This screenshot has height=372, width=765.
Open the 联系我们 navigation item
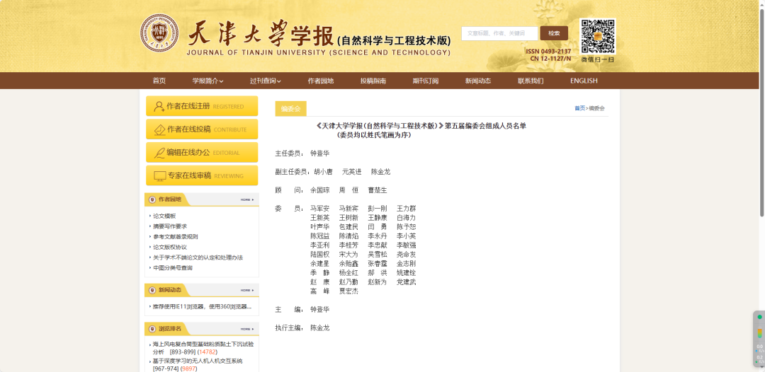click(x=531, y=81)
